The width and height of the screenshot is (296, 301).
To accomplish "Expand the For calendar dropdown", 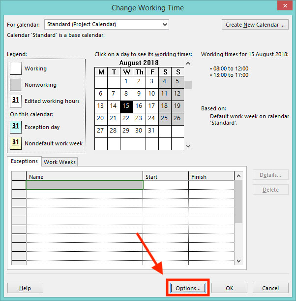I will [164, 24].
